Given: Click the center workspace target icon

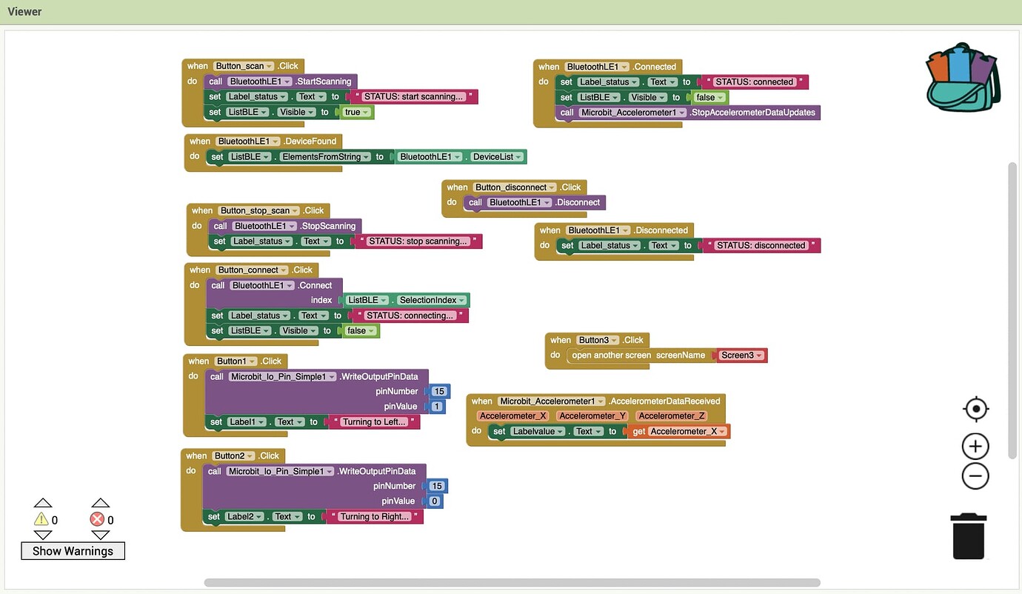Looking at the screenshot, I should (x=975, y=409).
